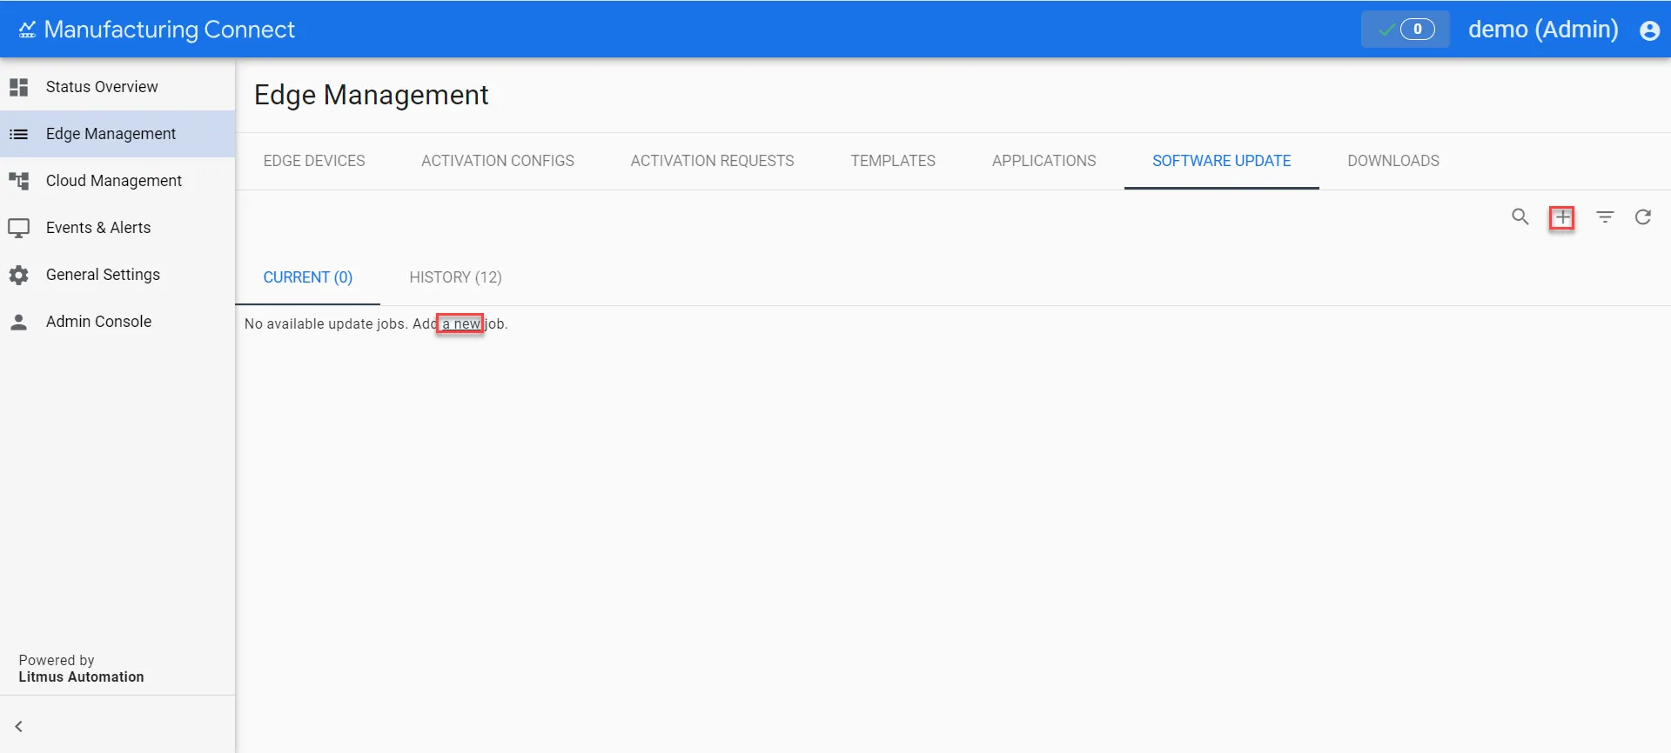Navigate to Cloud Management in sidebar

[117, 181]
